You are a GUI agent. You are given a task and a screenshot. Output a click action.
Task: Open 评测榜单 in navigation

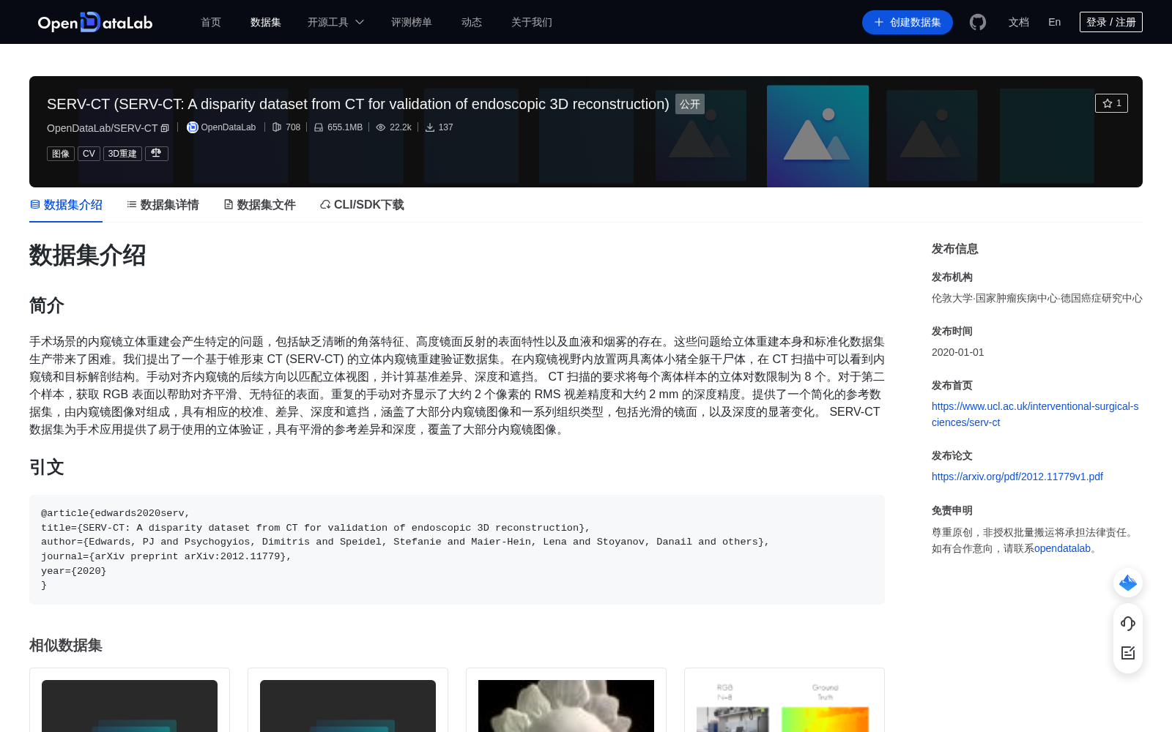pos(412,22)
